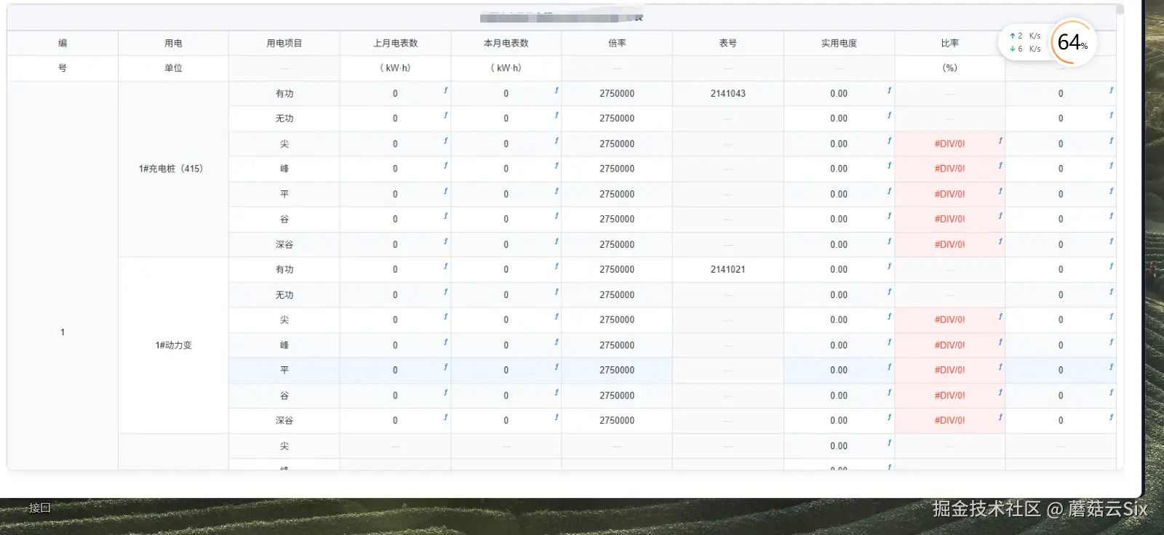Click formula icon in 1#充电桩 谷 上月电表数 cell
The image size is (1164, 535).
point(445,215)
